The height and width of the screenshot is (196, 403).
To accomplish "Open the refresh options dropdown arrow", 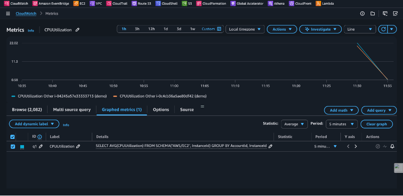I will tap(391, 29).
